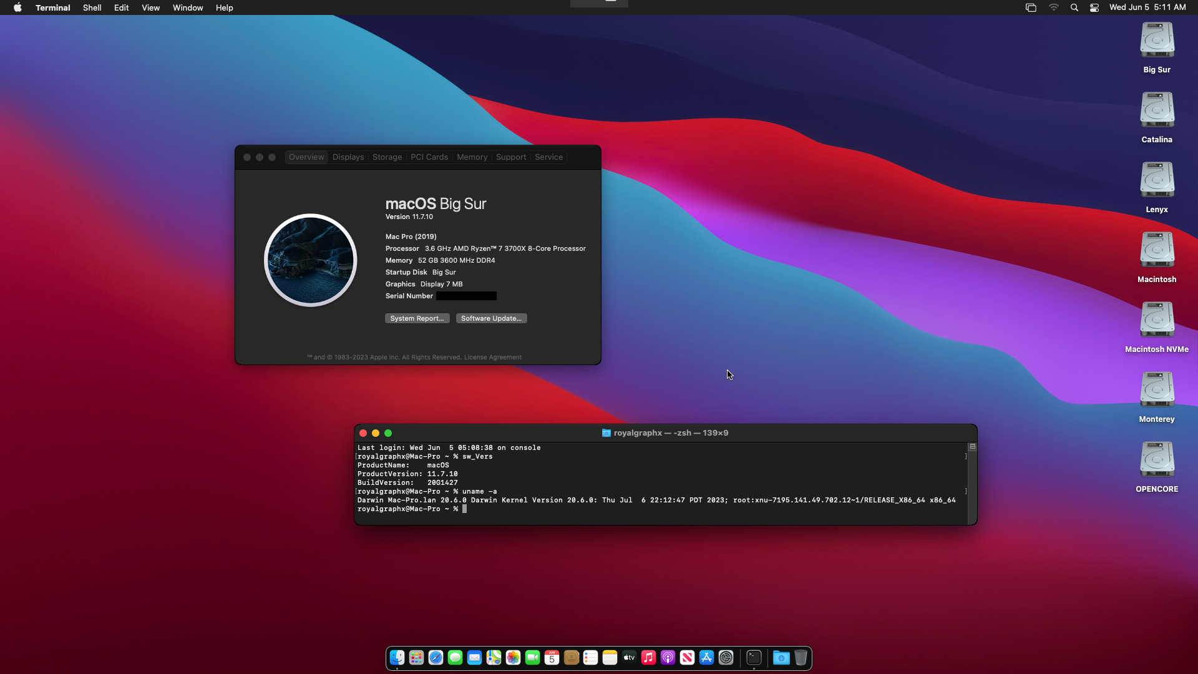Screen dimensions: 1198x674
Task: Open the Terminal app menu
Action: click(x=52, y=7)
